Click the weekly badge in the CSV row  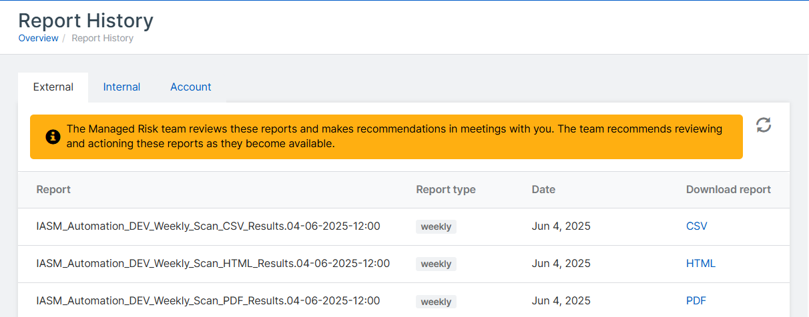(x=436, y=227)
